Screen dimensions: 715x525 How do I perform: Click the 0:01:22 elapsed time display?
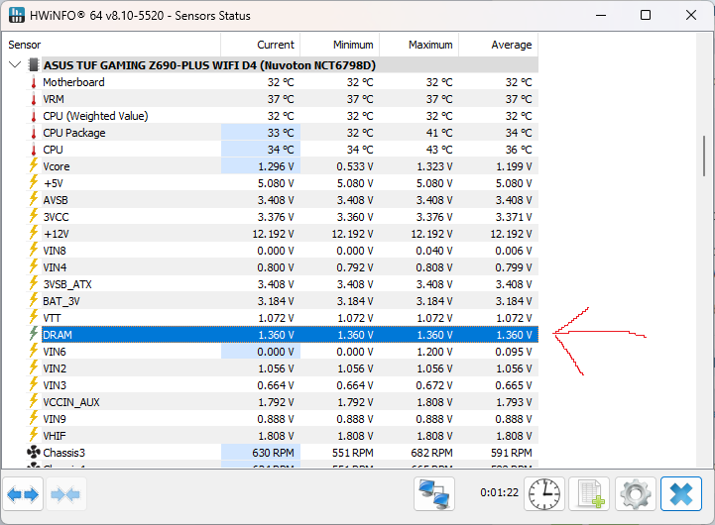(x=500, y=492)
